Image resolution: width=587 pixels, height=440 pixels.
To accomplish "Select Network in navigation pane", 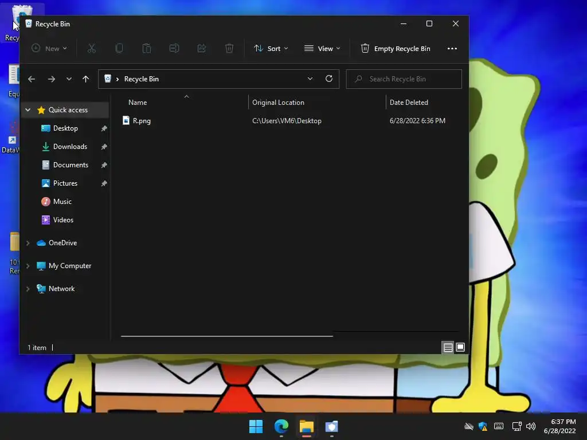I will pos(61,289).
